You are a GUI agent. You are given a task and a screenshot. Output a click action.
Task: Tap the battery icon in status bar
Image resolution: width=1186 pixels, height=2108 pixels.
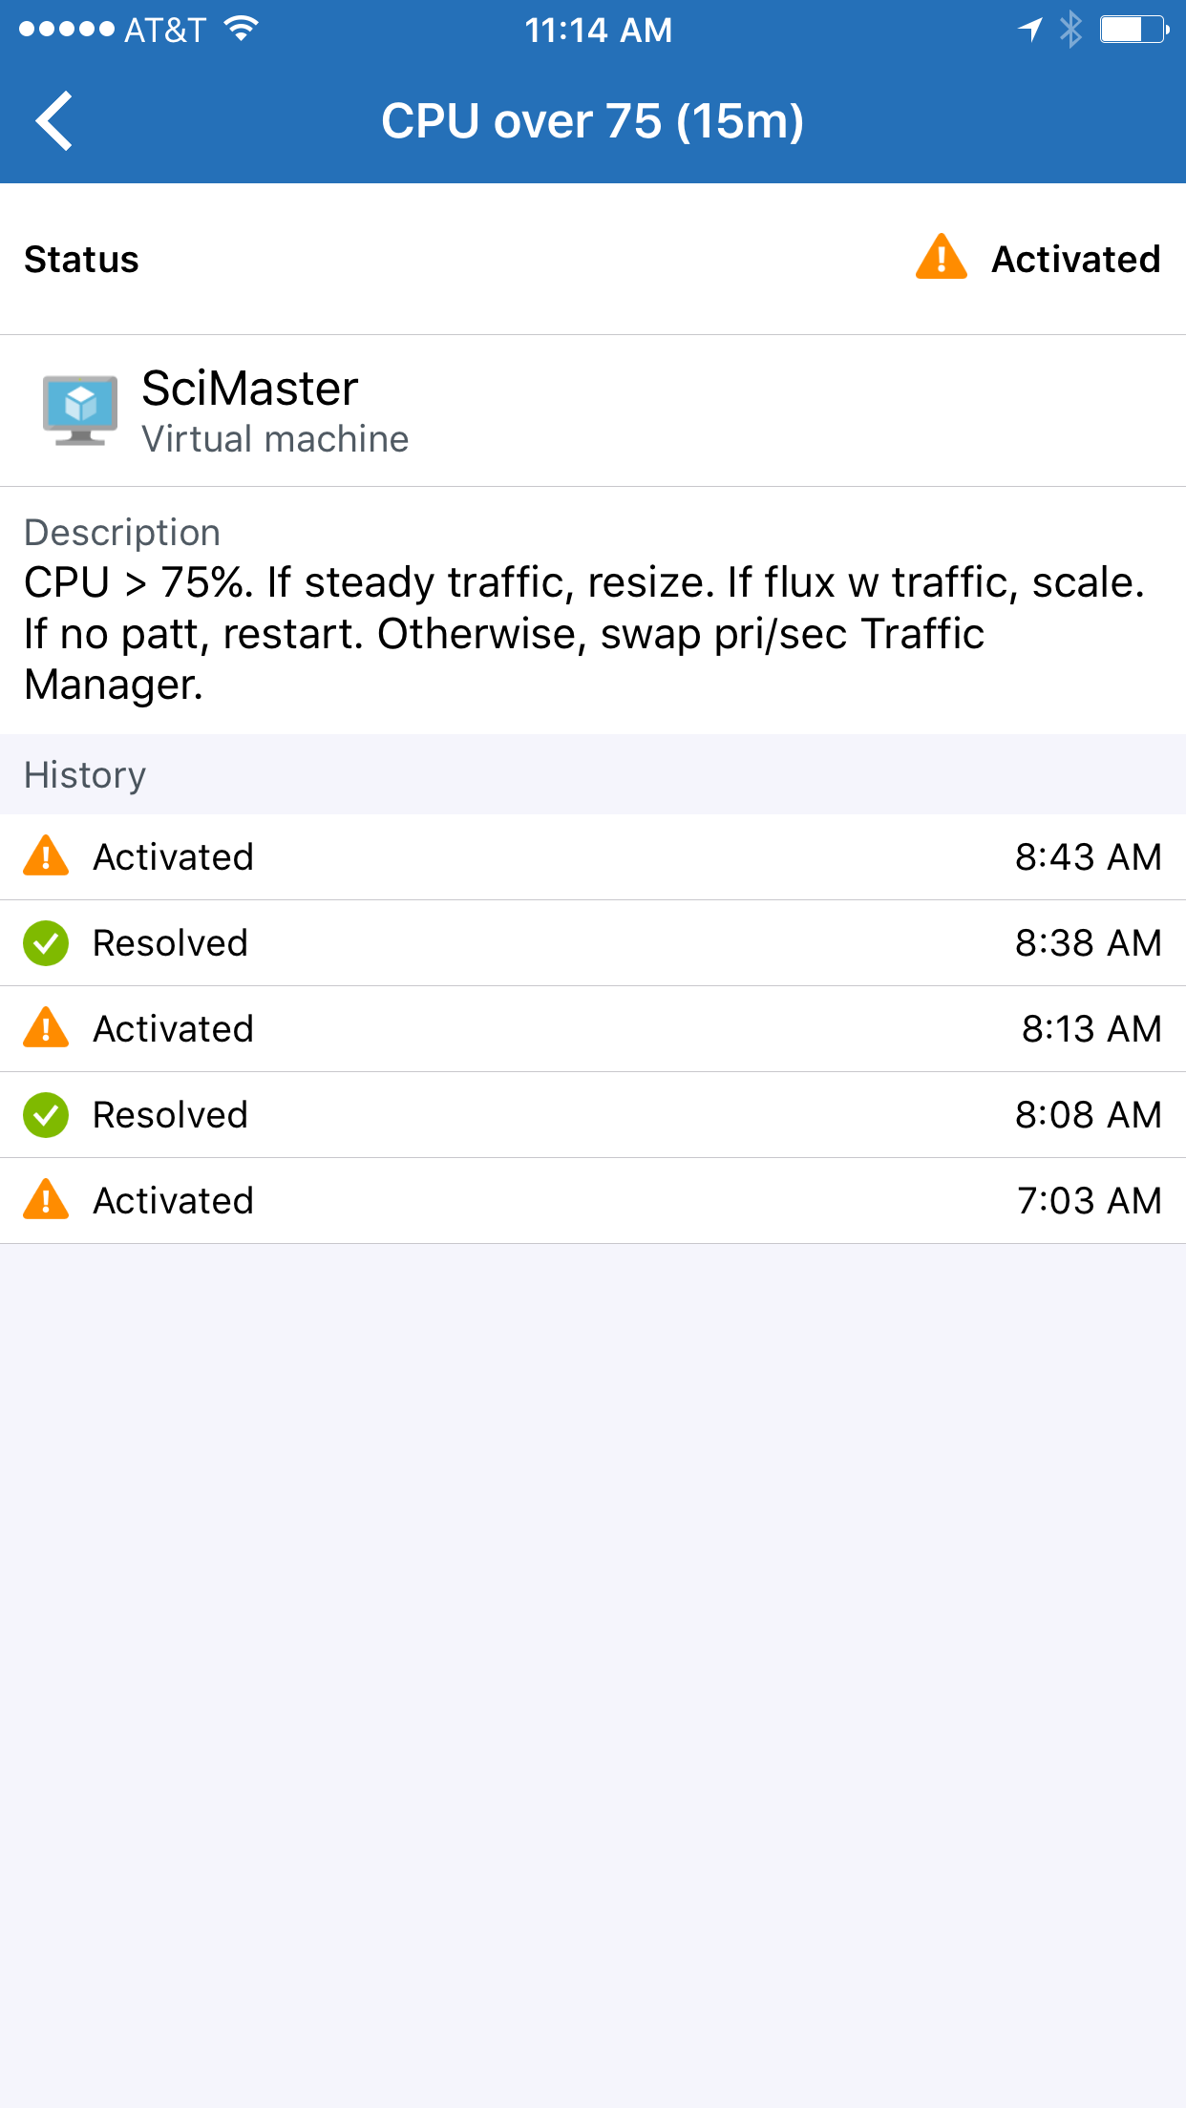click(x=1134, y=30)
